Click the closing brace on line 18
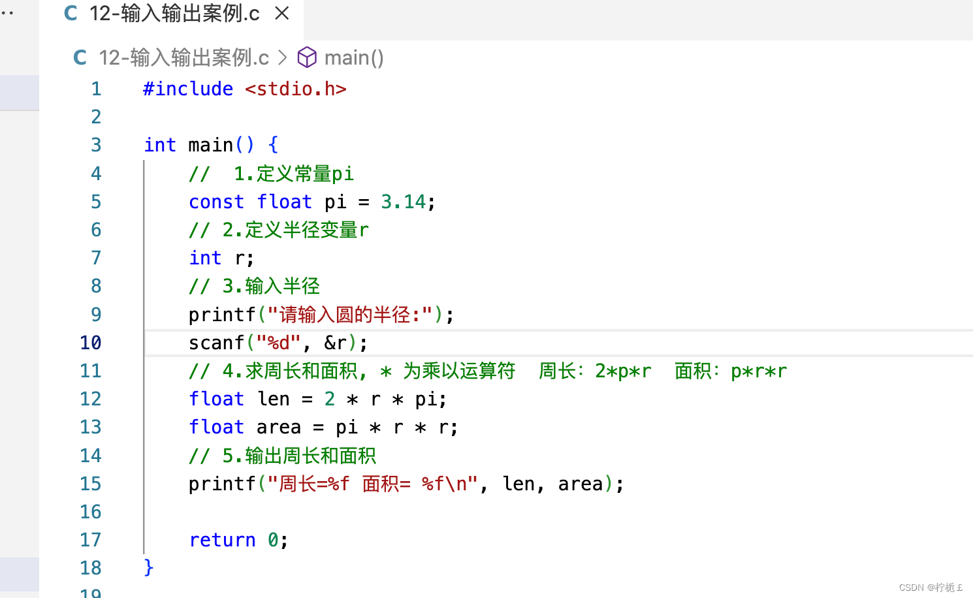The width and height of the screenshot is (973, 598). pyautogui.click(x=149, y=567)
